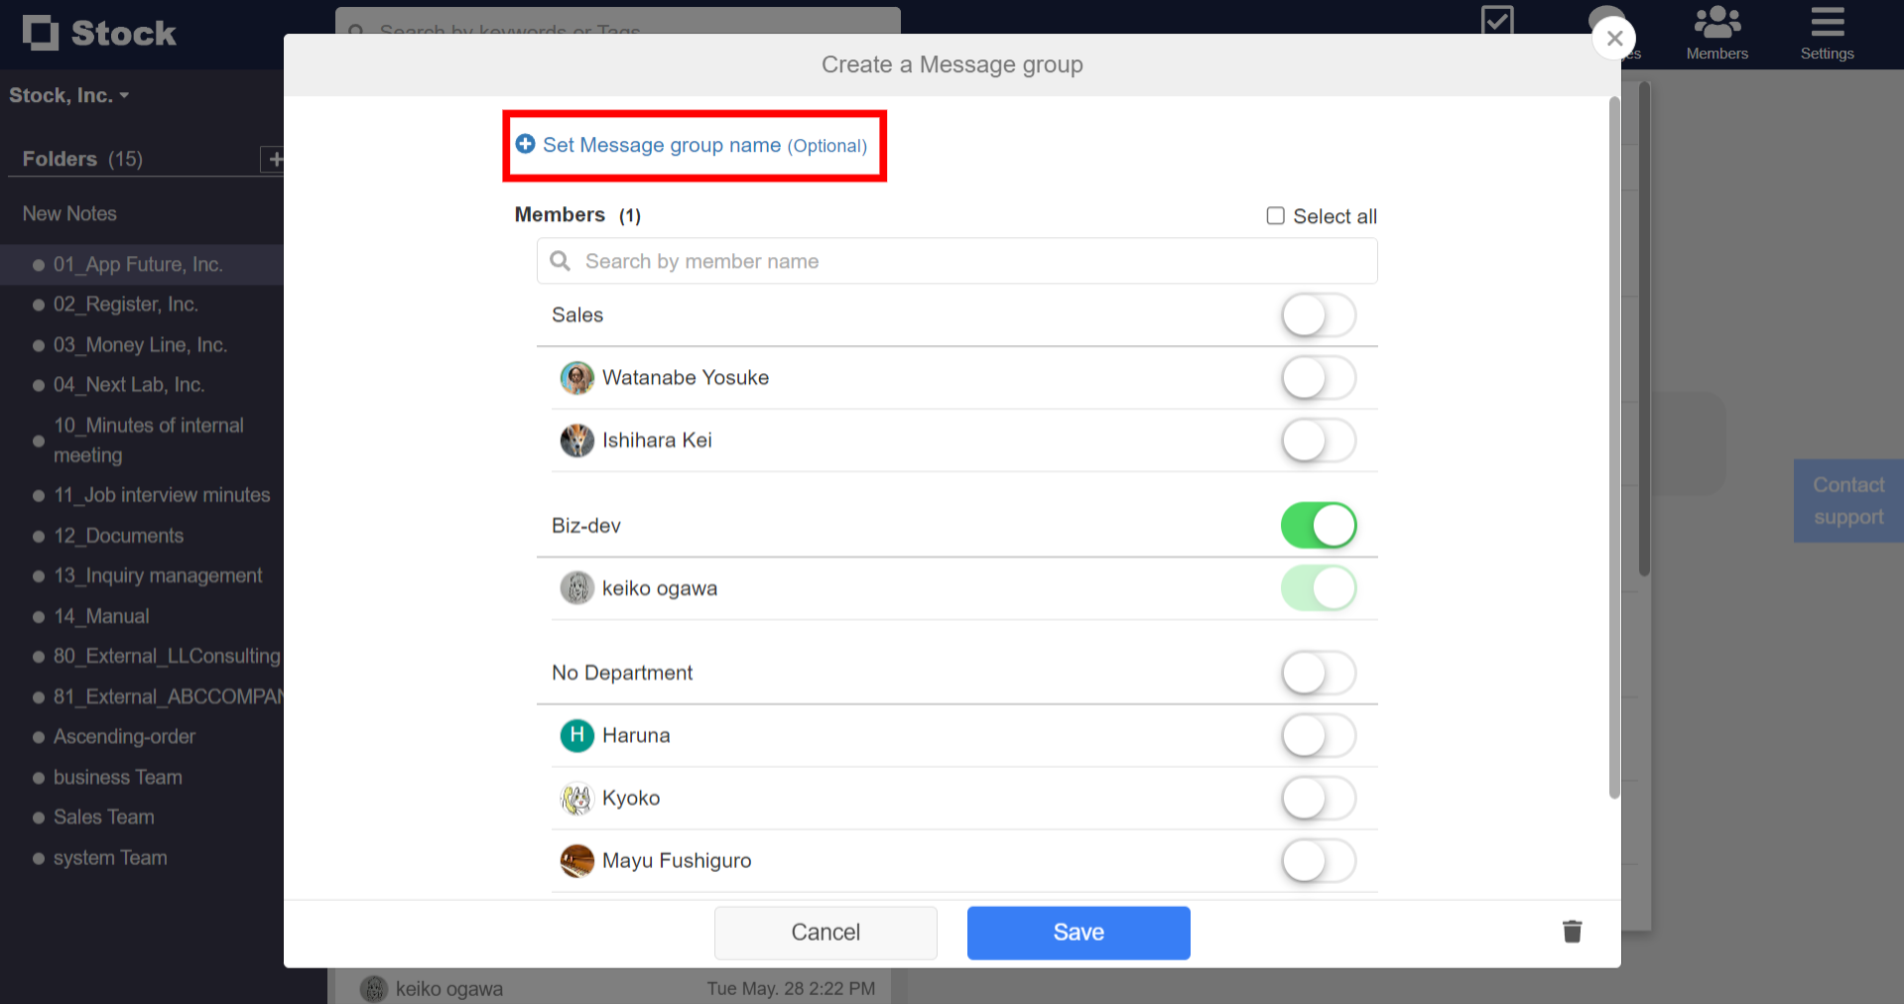Screen dimensions: 1904x1004
Task: Click the plus icon beside Folders
Action: coord(275,159)
